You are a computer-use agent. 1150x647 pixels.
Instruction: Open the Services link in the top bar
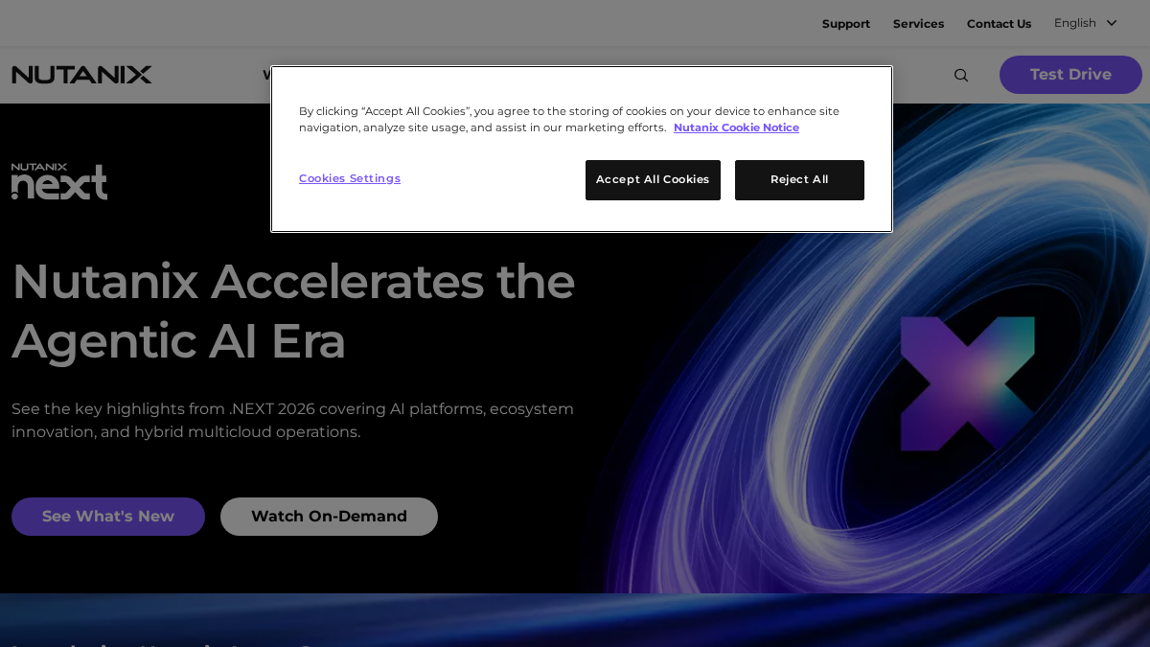tap(918, 24)
